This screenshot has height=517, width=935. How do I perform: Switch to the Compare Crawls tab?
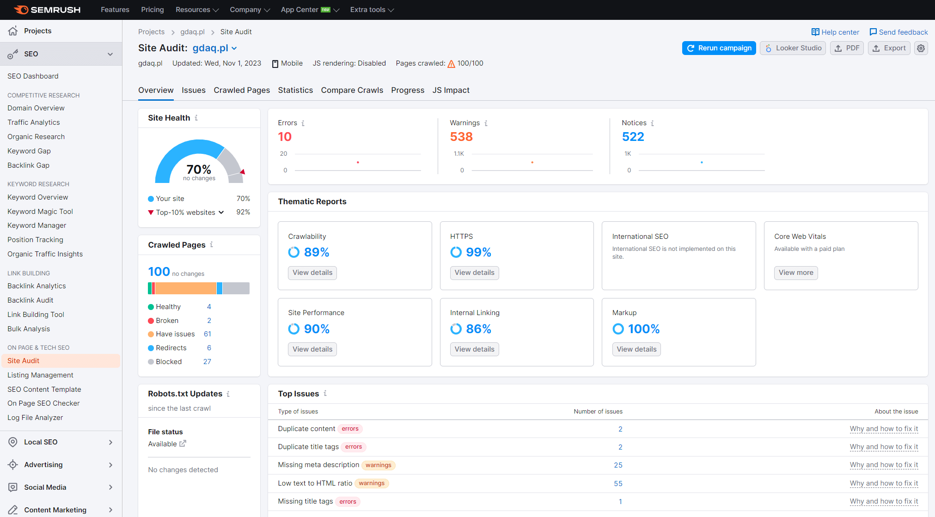352,90
